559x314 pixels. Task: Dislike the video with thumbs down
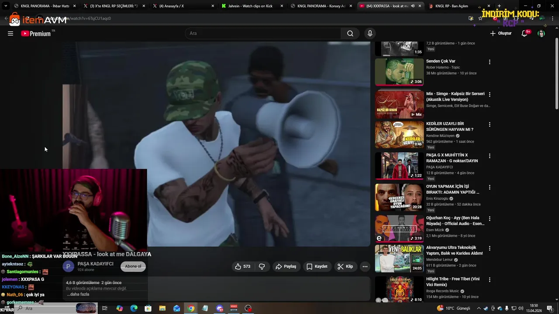pos(262,266)
